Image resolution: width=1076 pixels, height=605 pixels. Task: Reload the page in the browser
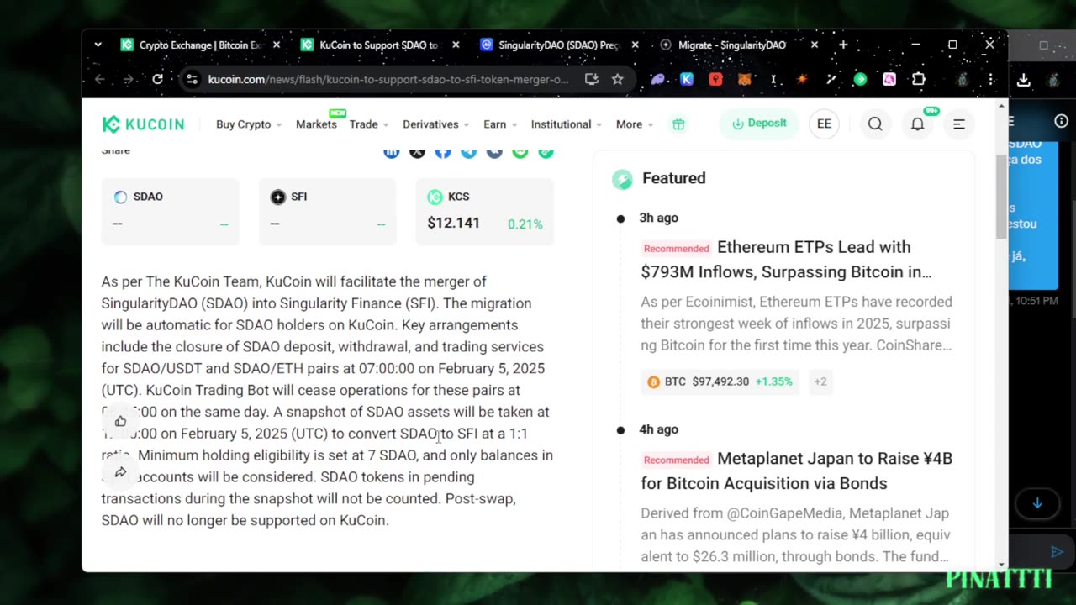(x=157, y=79)
